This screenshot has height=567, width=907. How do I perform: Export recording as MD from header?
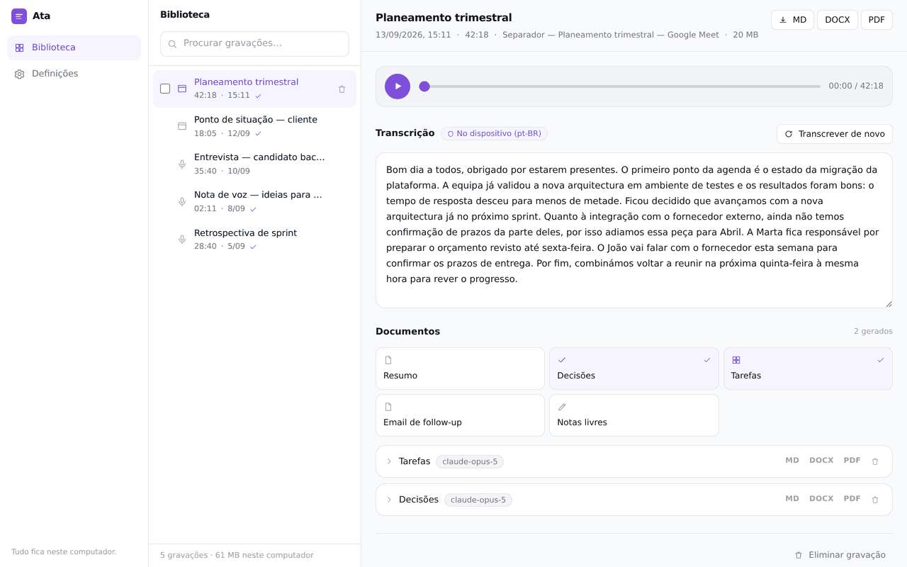click(792, 20)
